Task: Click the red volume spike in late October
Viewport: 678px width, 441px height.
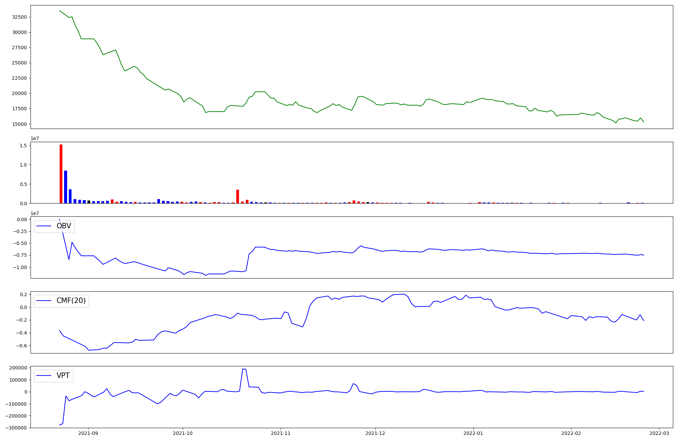Action: [x=238, y=196]
